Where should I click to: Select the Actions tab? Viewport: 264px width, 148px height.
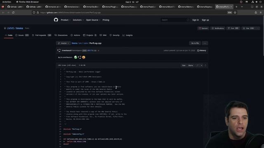pos(75,35)
